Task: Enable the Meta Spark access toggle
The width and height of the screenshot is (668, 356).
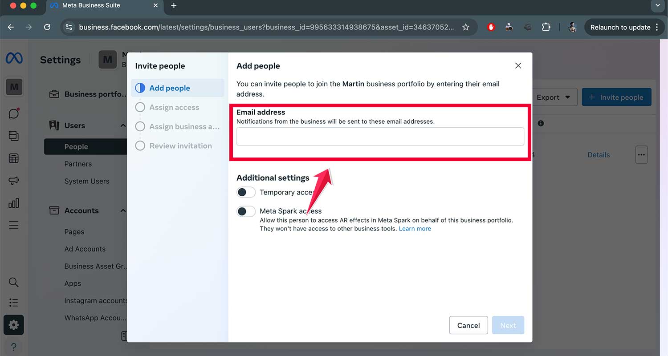Action: (246, 211)
